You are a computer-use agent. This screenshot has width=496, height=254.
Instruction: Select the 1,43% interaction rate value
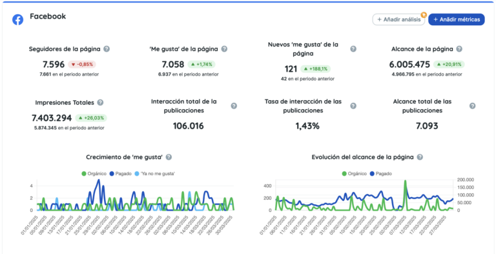pos(307,126)
